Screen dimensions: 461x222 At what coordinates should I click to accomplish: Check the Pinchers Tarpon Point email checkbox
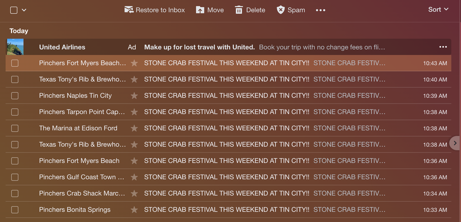click(15, 112)
